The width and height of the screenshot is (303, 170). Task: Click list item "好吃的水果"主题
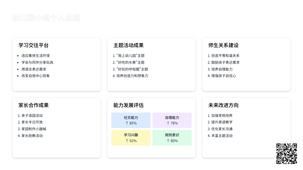(131, 62)
